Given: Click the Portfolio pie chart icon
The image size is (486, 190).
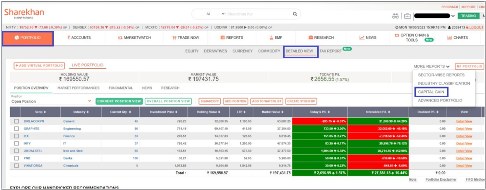Looking at the screenshot, I should click(17, 38).
